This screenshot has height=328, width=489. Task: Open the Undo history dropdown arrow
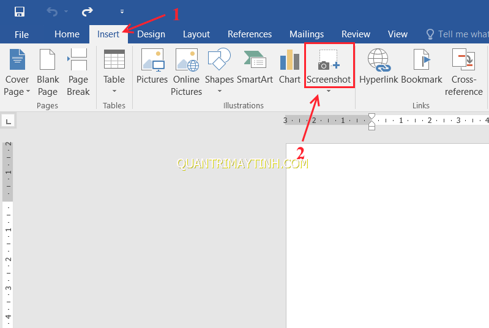pyautogui.click(x=66, y=12)
